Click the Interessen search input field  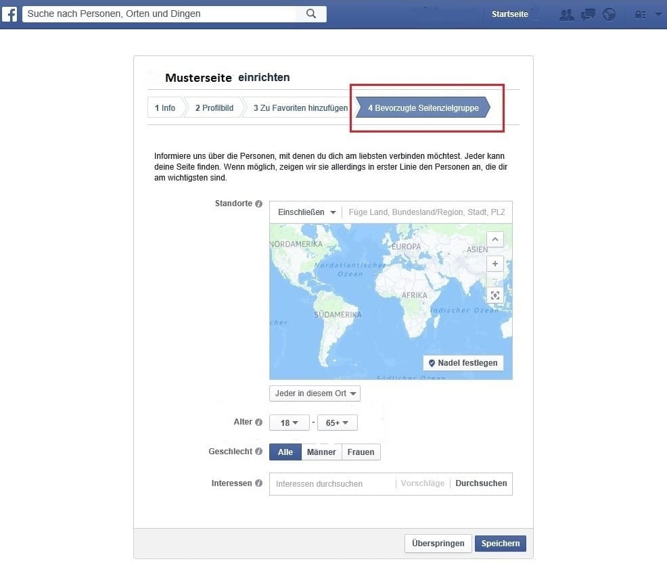pos(331,484)
